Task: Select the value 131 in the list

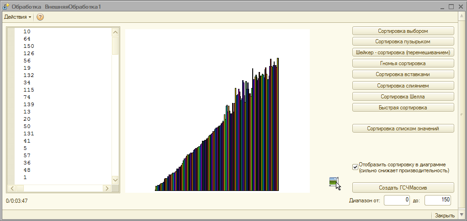Action: (29, 134)
